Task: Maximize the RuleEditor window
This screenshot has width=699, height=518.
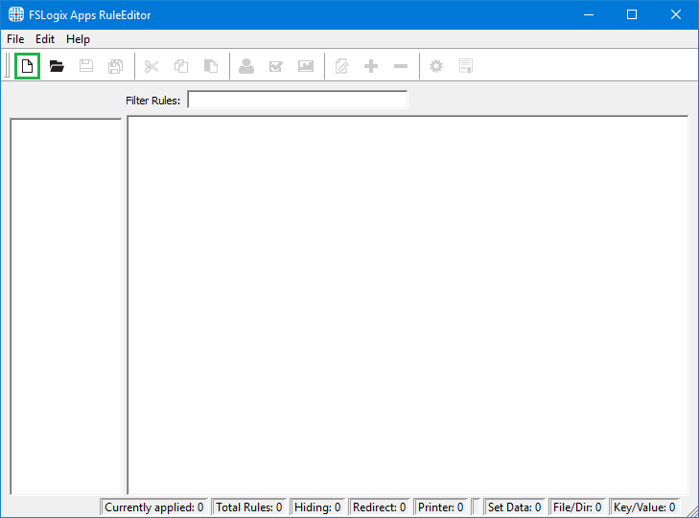Action: pyautogui.click(x=632, y=14)
